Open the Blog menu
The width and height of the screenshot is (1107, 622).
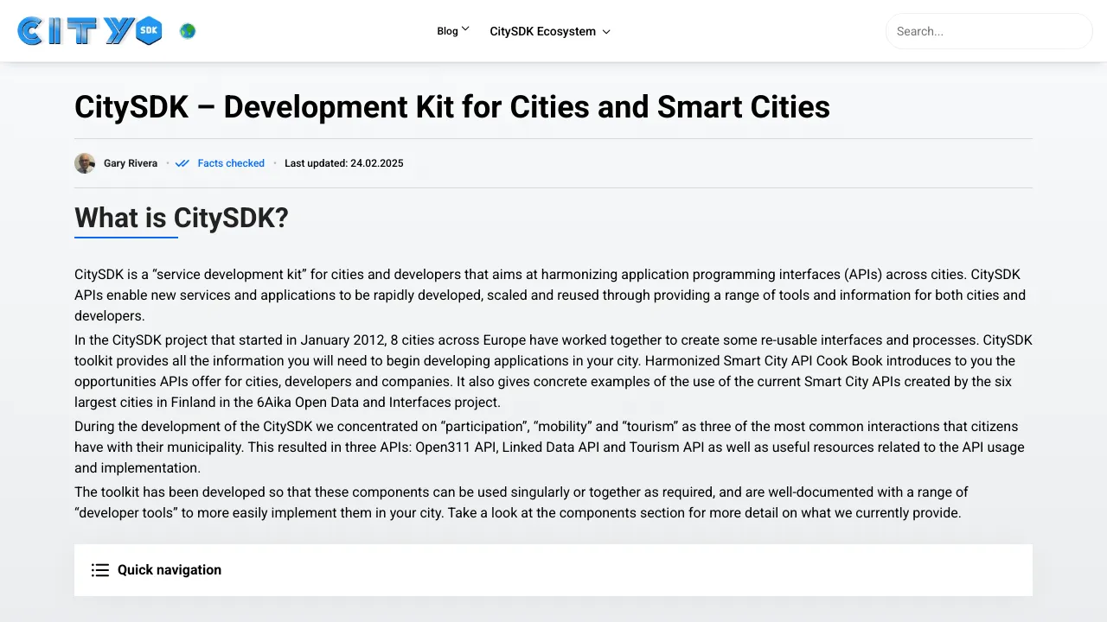click(447, 31)
